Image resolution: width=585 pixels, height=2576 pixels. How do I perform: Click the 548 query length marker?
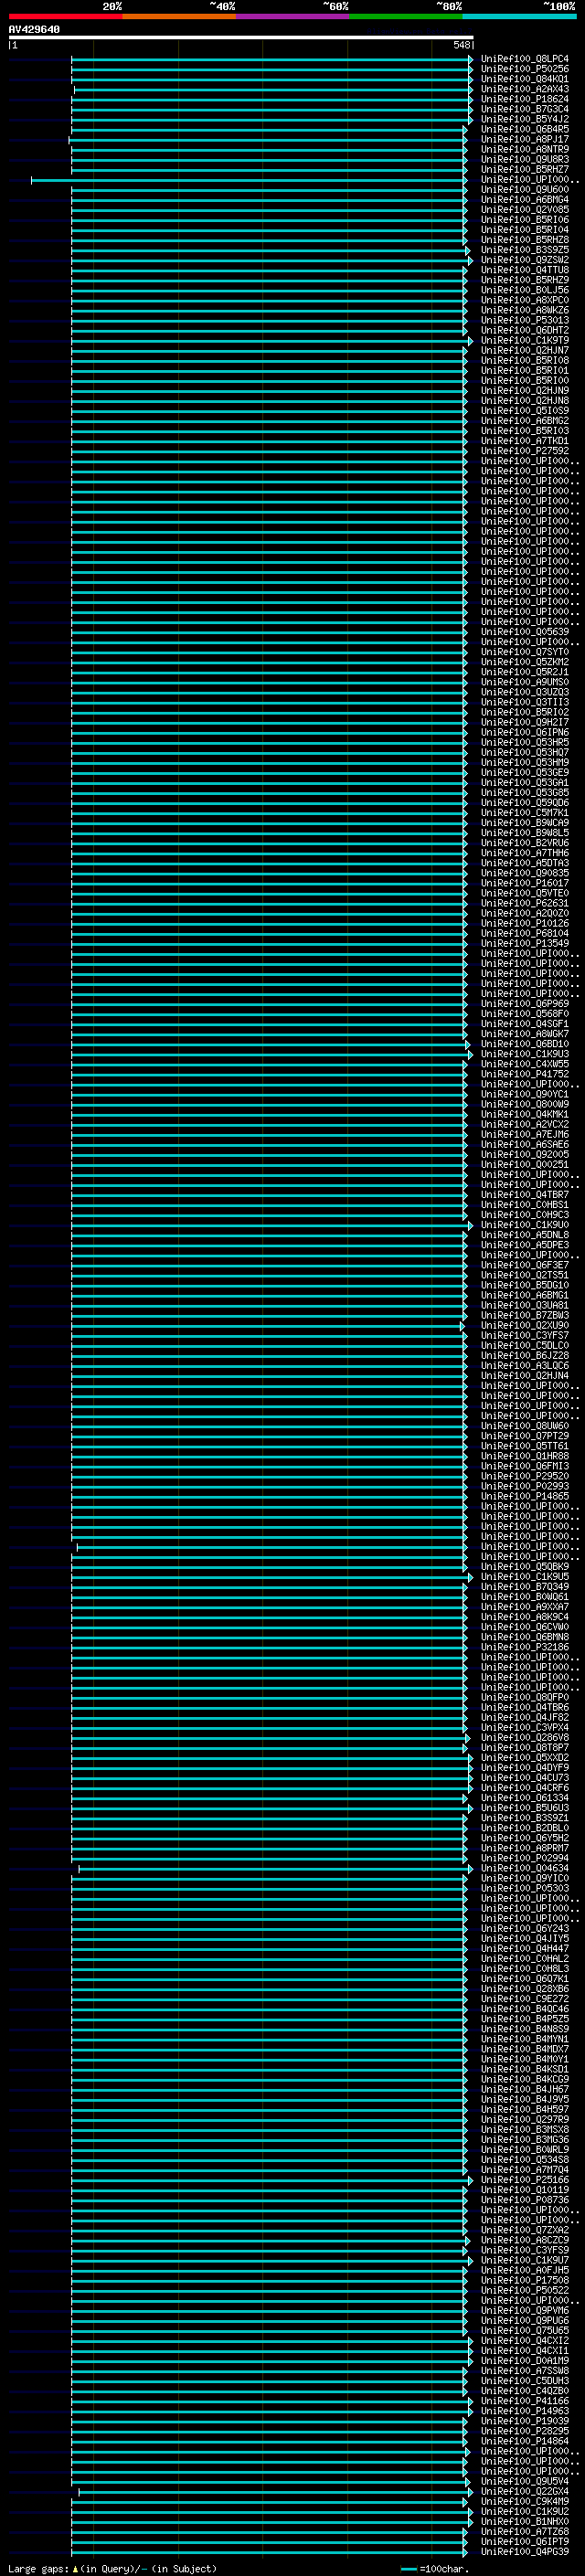(461, 45)
